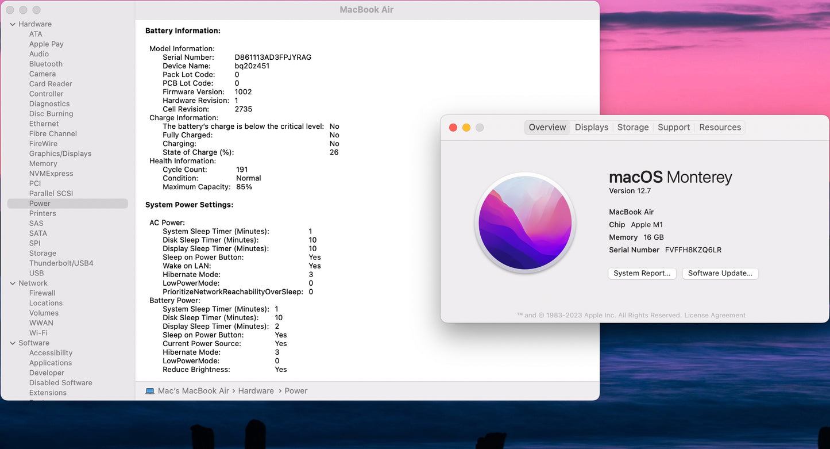The image size is (830, 449).
Task: Select USB in the sidebar
Action: [x=36, y=273]
